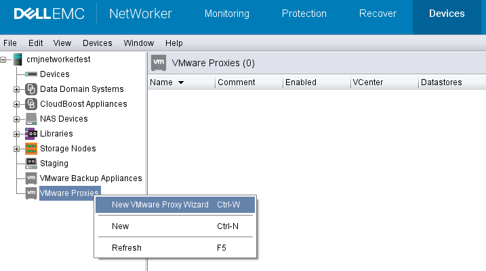
Task: Open the View menu
Action: [62, 43]
